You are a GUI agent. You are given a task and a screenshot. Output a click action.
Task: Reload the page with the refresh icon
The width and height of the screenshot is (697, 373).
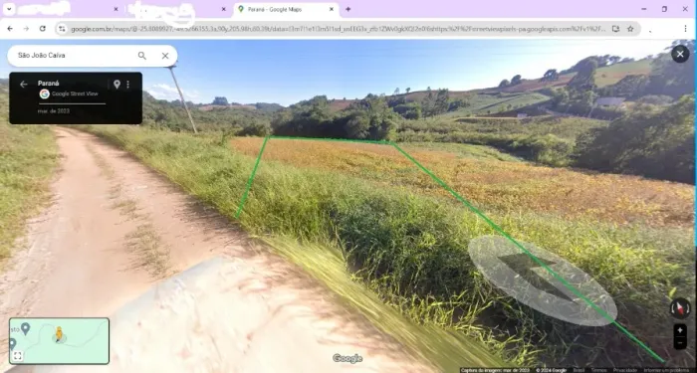click(43, 29)
